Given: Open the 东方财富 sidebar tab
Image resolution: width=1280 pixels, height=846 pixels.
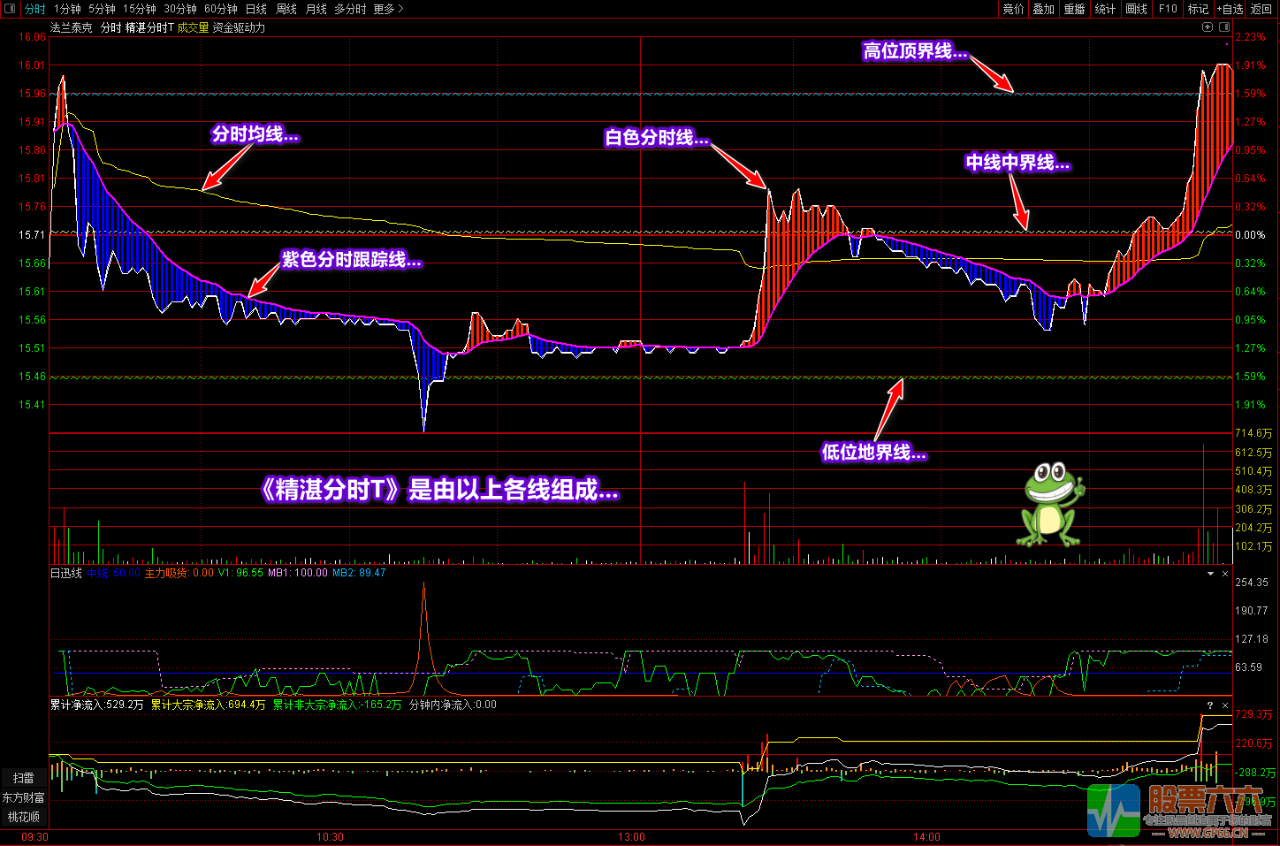Looking at the screenshot, I should (24, 797).
